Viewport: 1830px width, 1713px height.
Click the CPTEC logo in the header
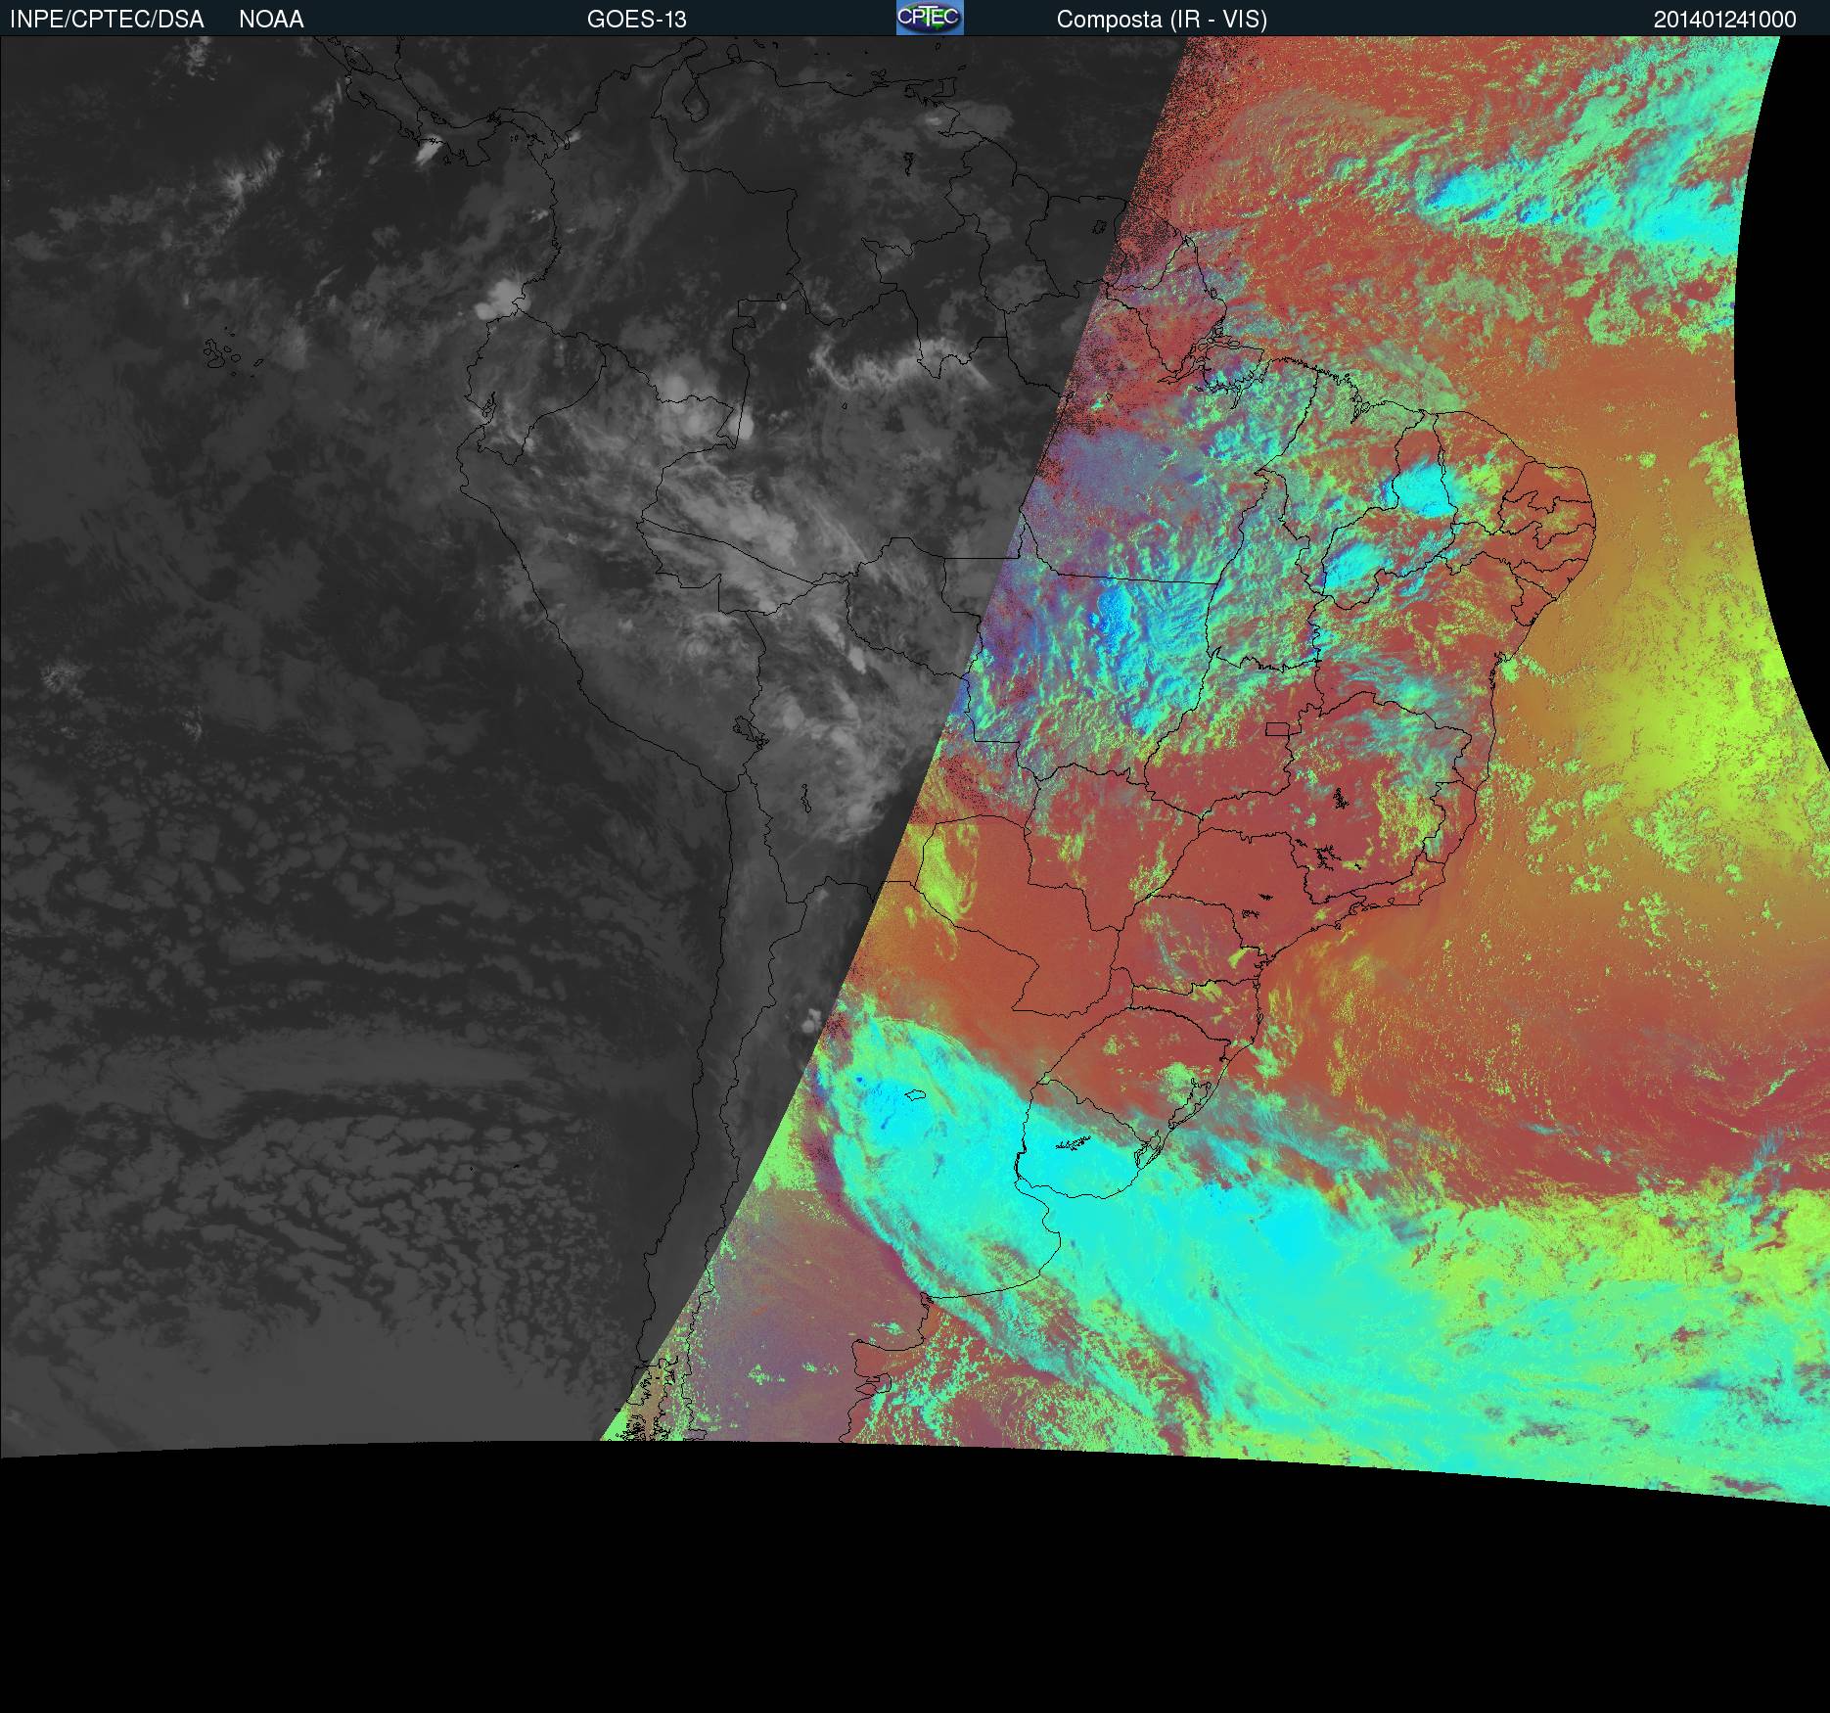coord(930,18)
